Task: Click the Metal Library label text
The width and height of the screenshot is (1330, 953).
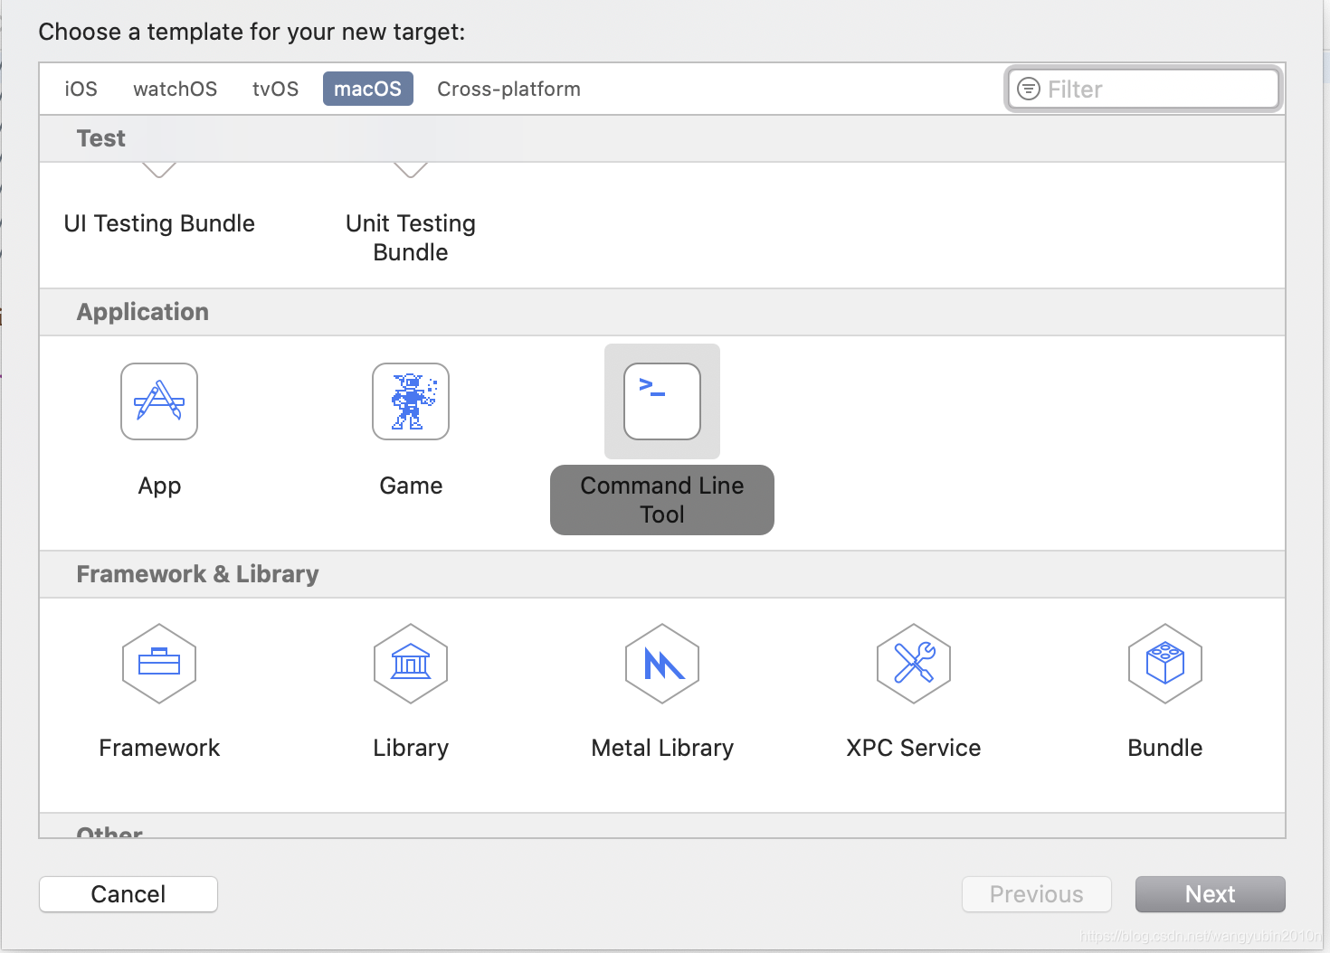Action: (662, 749)
